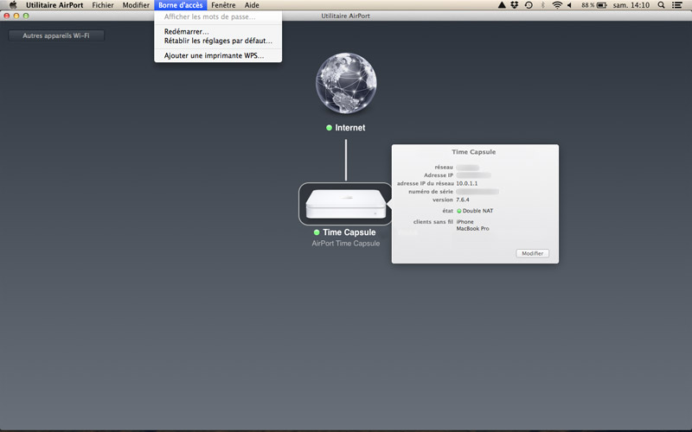Click the blurred réseau name value

pos(468,168)
